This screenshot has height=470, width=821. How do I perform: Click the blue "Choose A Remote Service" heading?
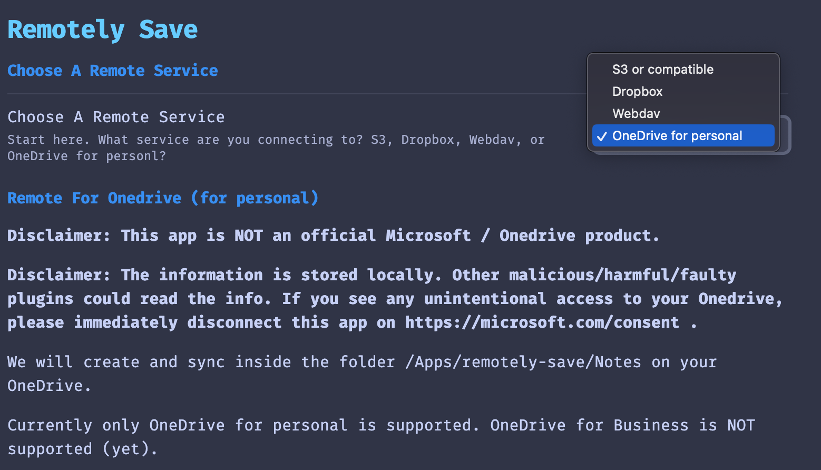[x=113, y=71]
